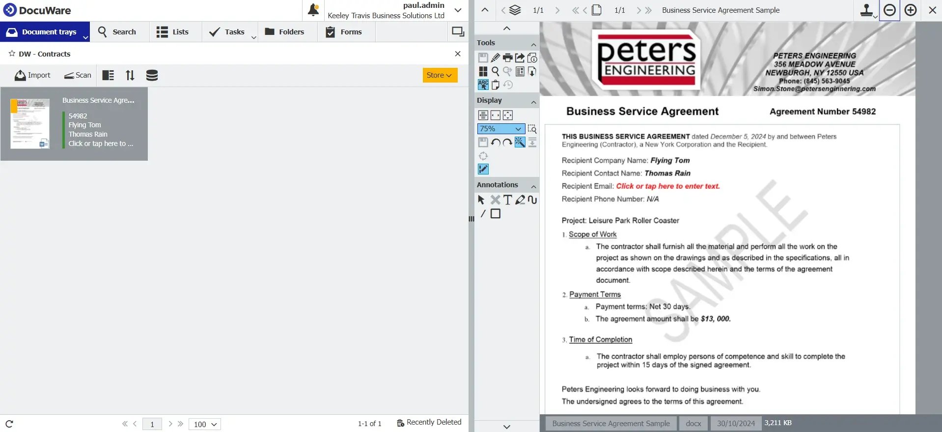Click the Import button
This screenshot has height=432, width=942.
point(32,75)
